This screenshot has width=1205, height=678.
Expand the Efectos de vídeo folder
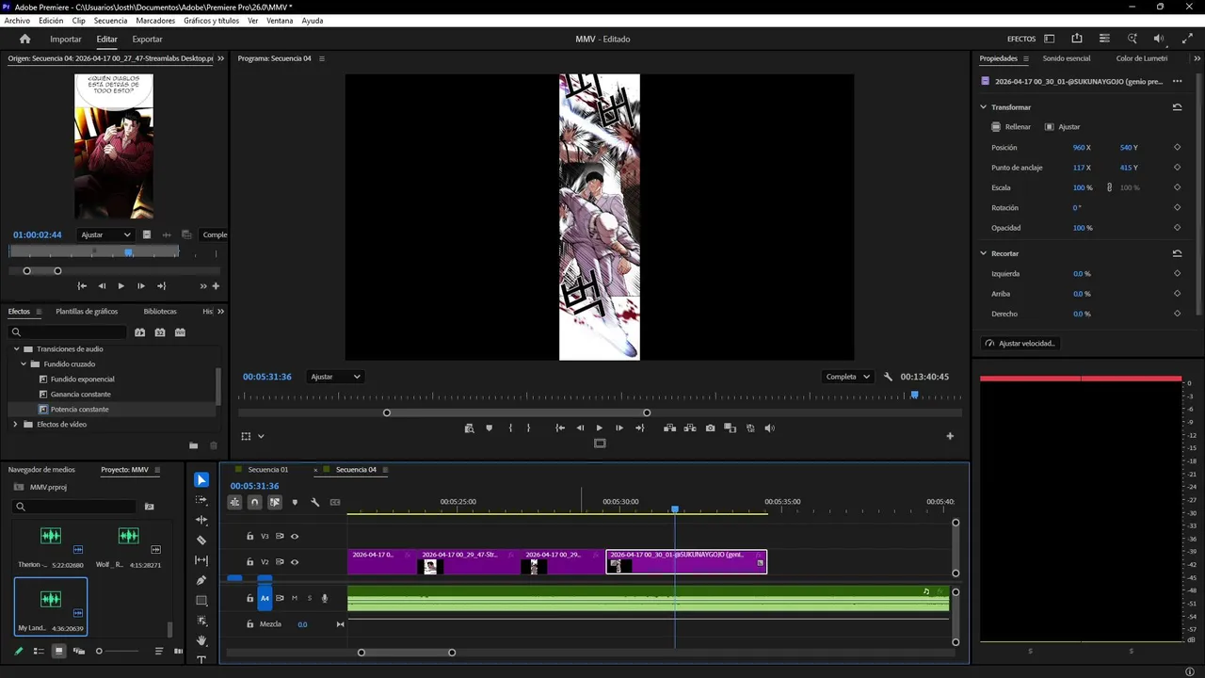coord(16,425)
